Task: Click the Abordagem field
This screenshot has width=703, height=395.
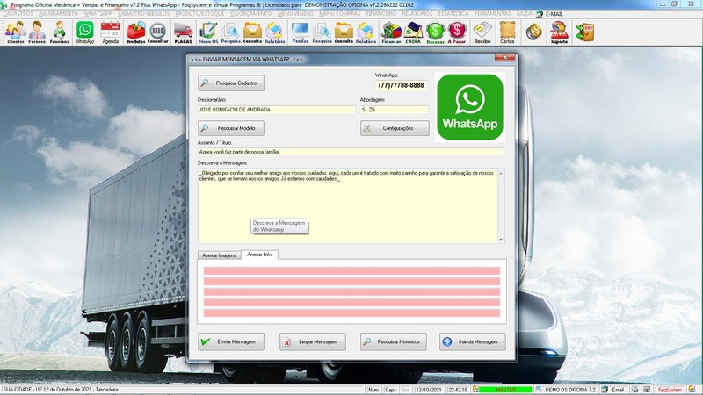Action: [394, 110]
